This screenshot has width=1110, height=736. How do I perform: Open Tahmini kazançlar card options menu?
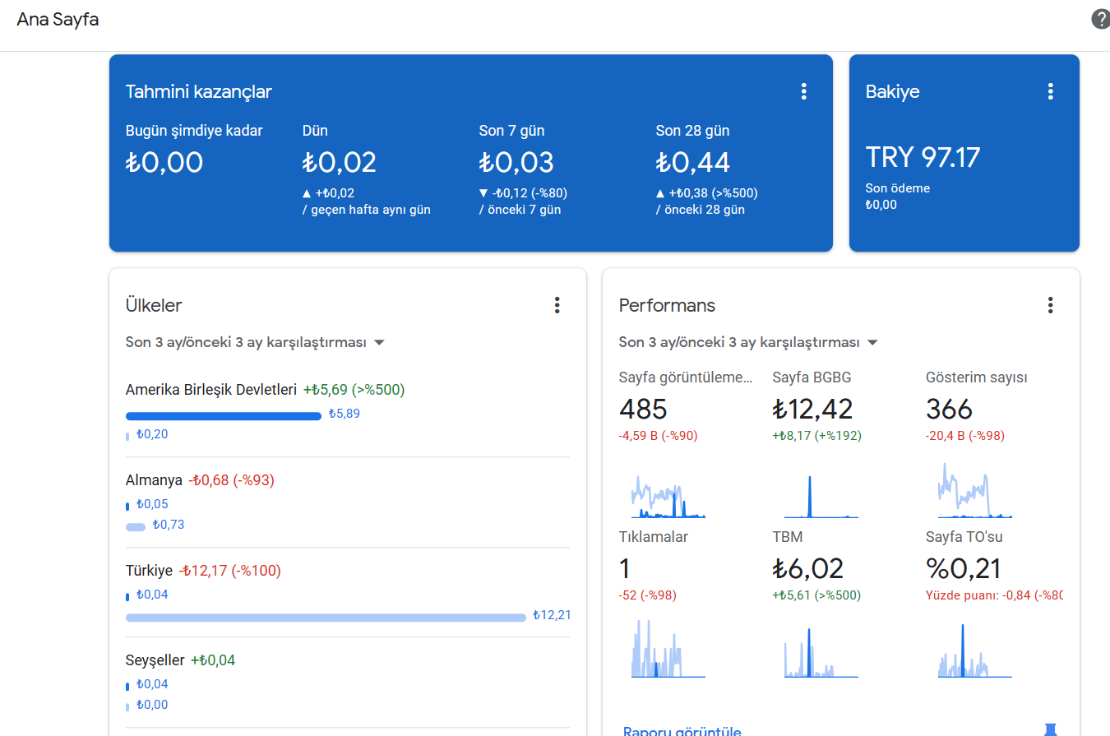(x=804, y=92)
